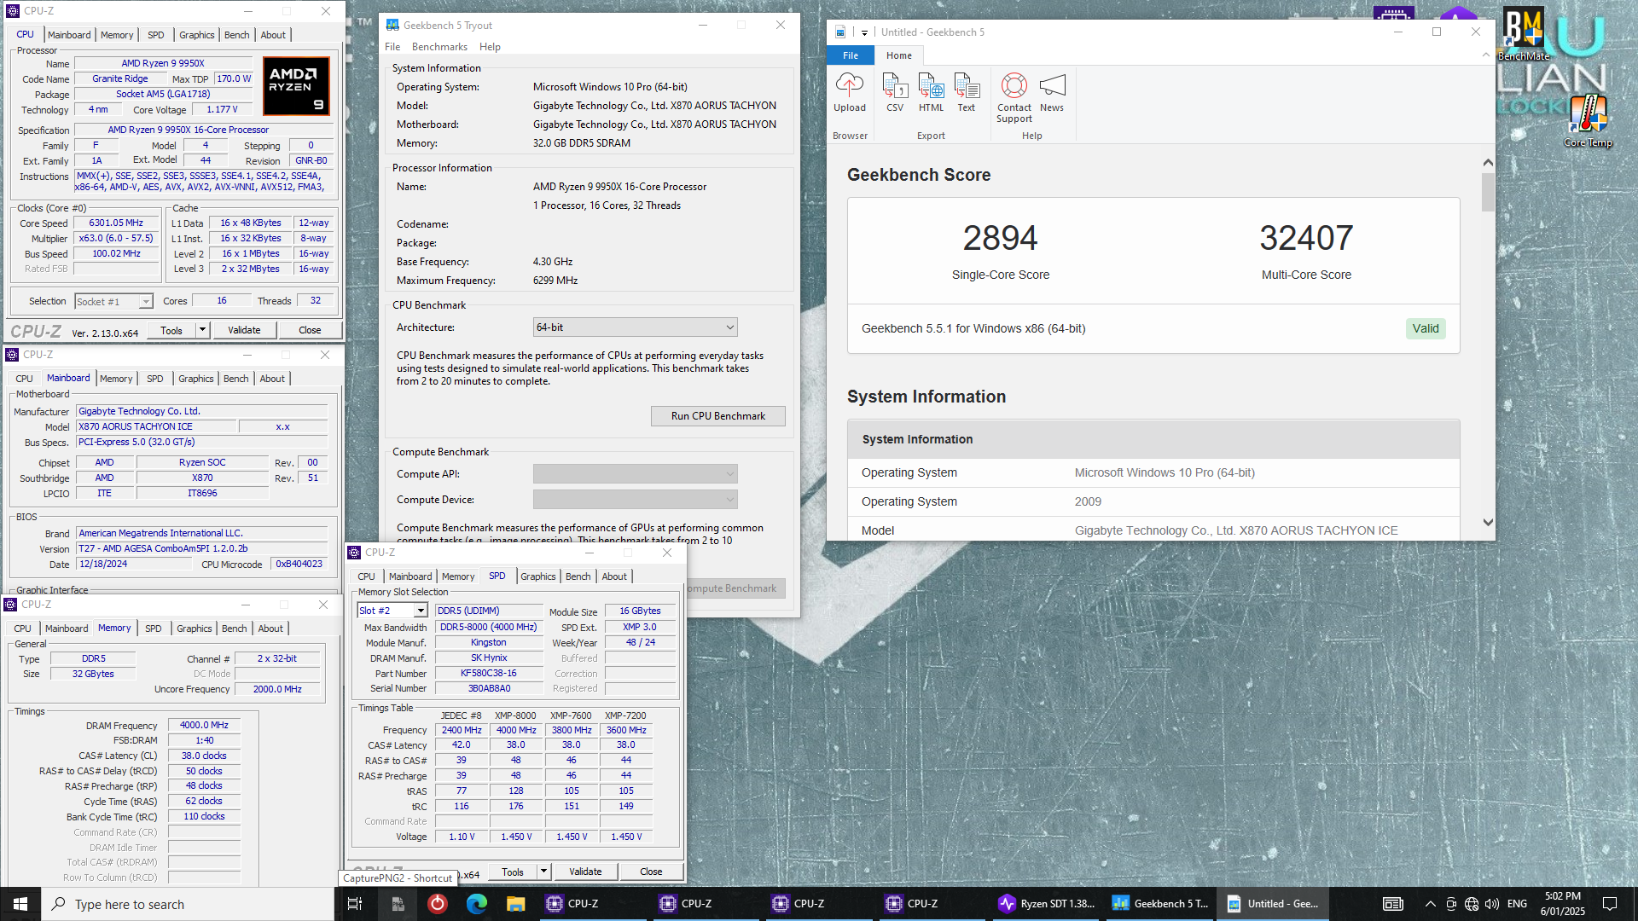Click the calculator-like taskbar icon
Screen dimensions: 1638x921
pos(397,904)
